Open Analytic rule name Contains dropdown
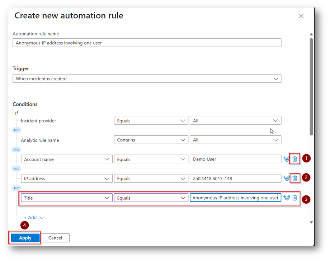 point(151,140)
